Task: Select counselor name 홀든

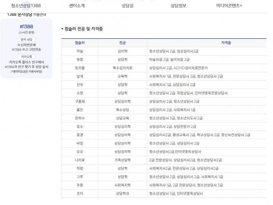Action: coord(80,109)
